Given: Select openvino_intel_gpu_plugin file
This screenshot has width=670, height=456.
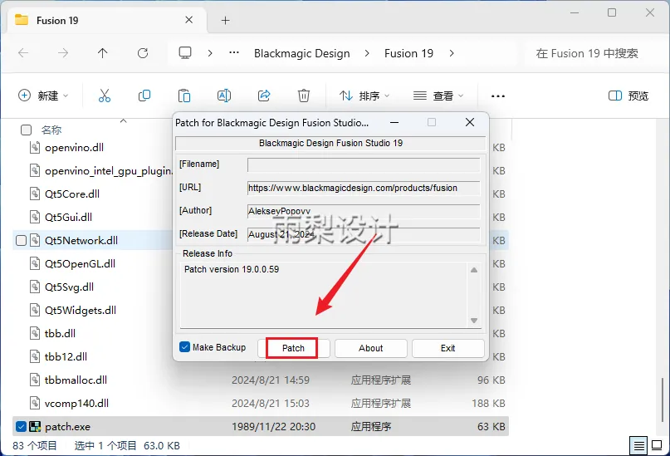Looking at the screenshot, I should click(x=109, y=171).
